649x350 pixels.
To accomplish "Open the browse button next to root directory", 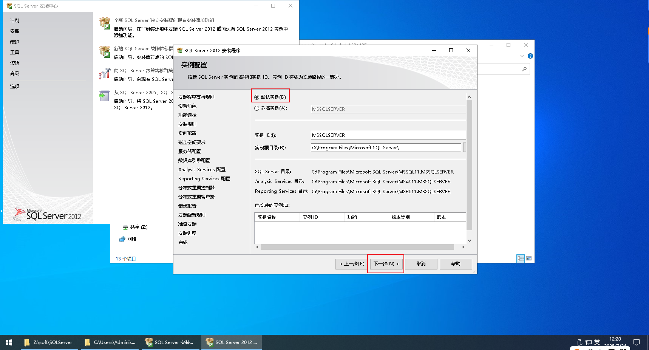I will click(x=465, y=147).
